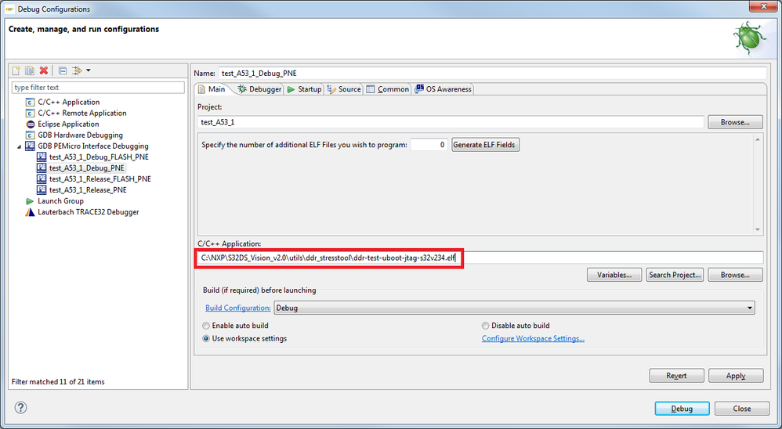Browse for a project
Viewport: 782px width, 429px height.
point(735,122)
